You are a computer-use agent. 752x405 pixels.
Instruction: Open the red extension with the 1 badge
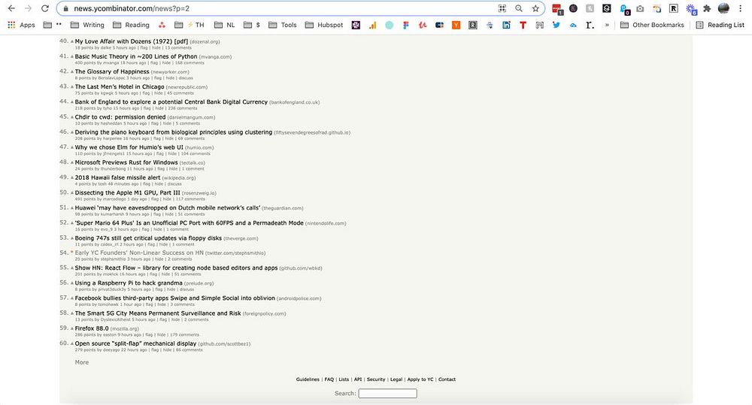[x=557, y=8]
